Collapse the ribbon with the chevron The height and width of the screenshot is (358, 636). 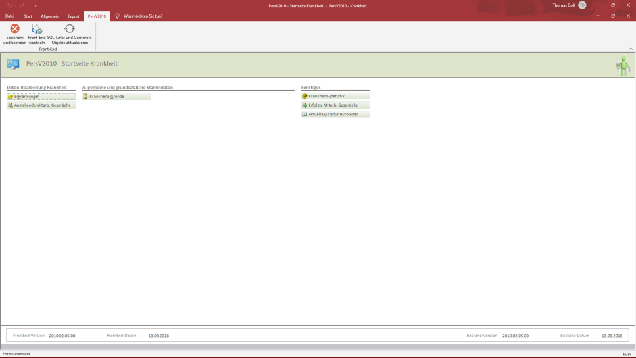(x=631, y=49)
